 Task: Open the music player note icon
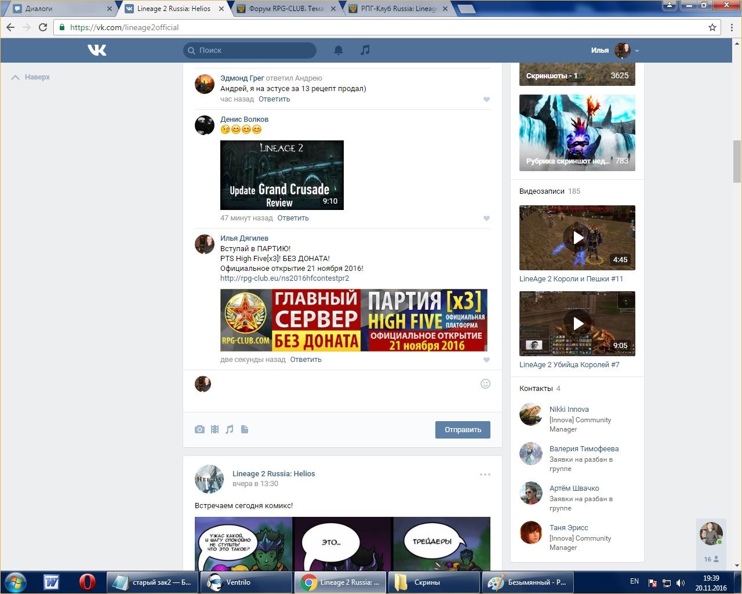coord(365,50)
